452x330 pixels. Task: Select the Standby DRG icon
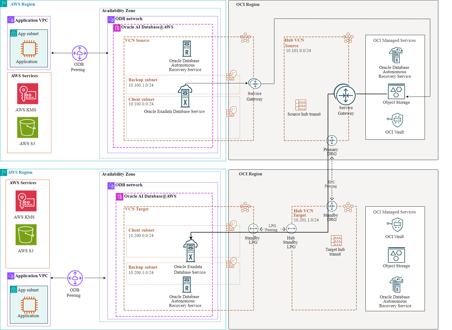click(x=332, y=206)
